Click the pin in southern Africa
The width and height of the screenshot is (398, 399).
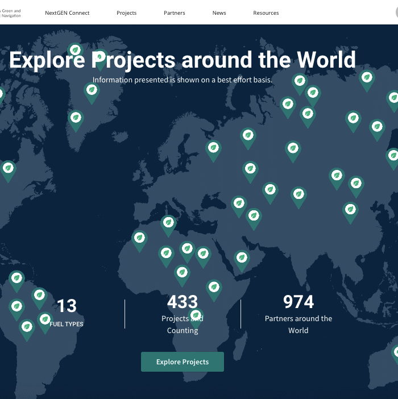pyautogui.click(x=196, y=316)
